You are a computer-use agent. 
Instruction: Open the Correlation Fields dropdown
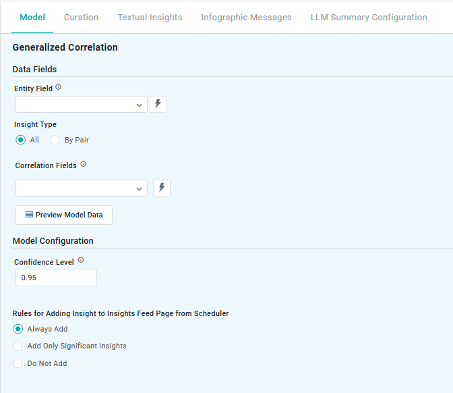[x=139, y=188]
